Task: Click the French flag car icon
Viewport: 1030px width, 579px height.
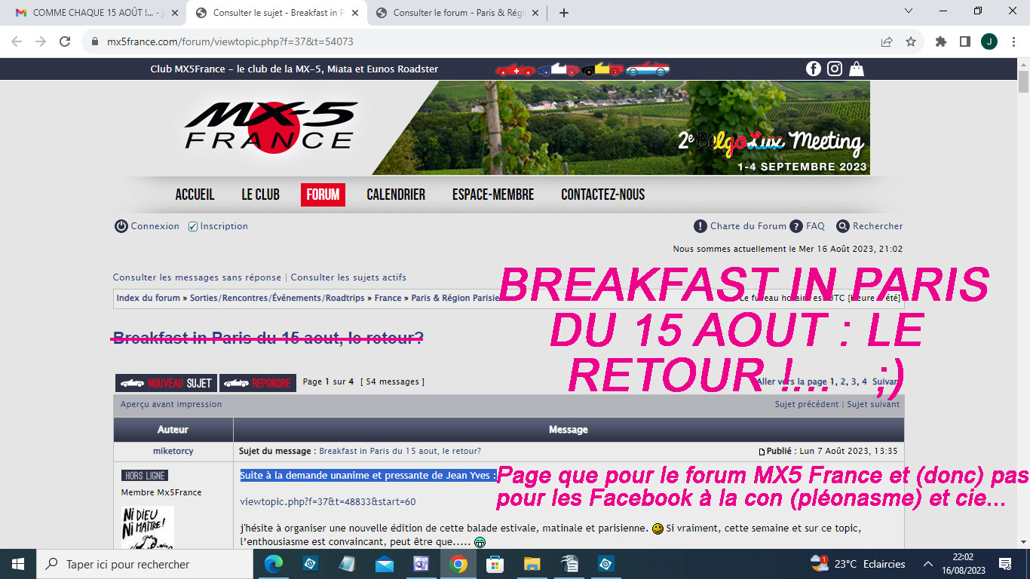Action: point(560,70)
